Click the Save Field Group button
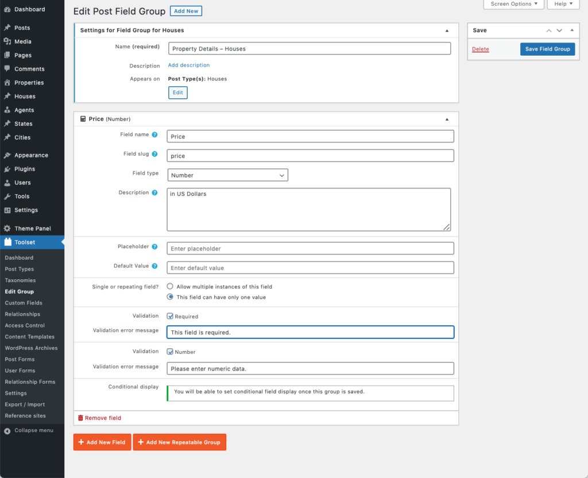588x478 pixels. [547, 49]
